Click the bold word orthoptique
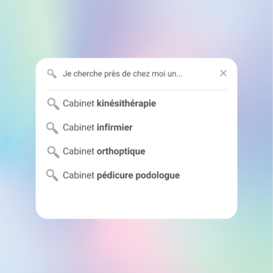 pos(121,152)
